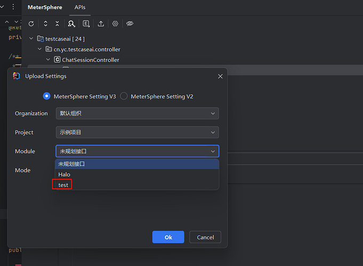Screen dimensions: 363x266
Task: Toggle the eye visibility icon
Action: pyautogui.click(x=130, y=24)
